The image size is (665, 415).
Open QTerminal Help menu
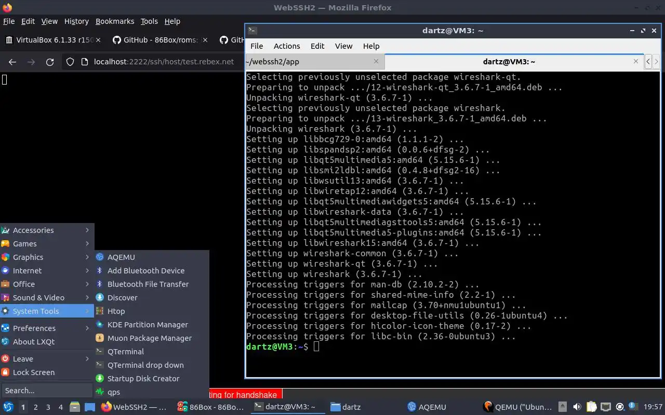pyautogui.click(x=371, y=46)
